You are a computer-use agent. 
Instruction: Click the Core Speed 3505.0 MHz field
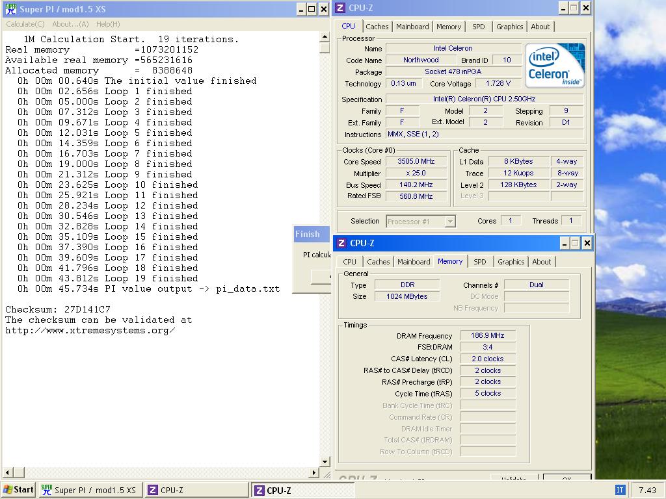coord(416,161)
